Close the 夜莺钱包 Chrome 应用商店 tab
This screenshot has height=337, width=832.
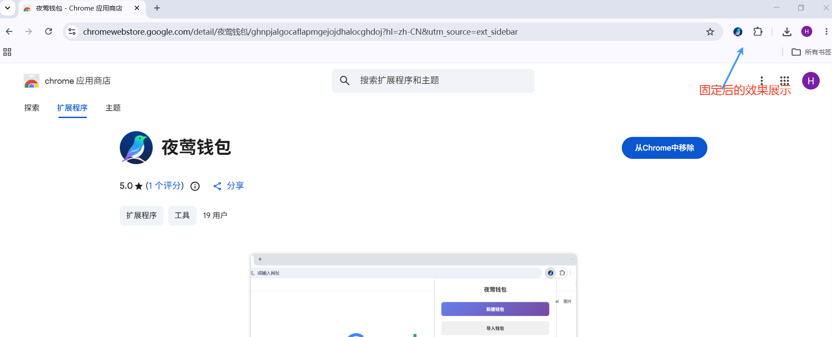(137, 8)
